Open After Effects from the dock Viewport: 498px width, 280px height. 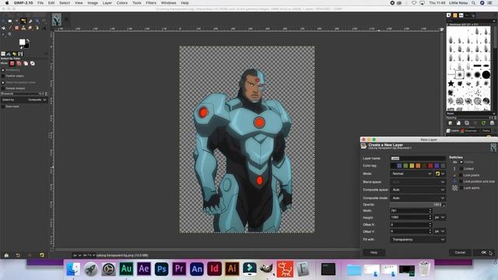[x=143, y=269]
